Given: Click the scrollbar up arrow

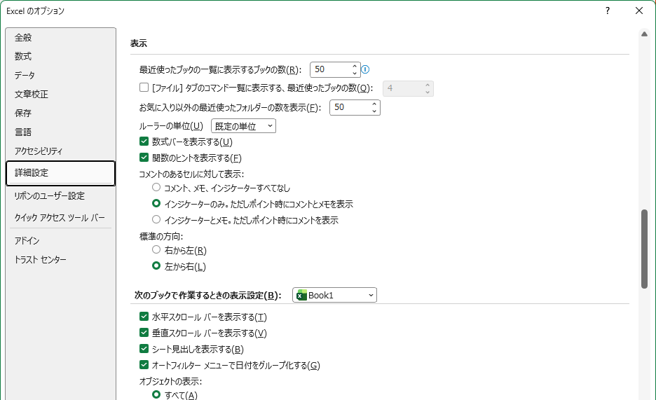Looking at the screenshot, I should pos(644,34).
